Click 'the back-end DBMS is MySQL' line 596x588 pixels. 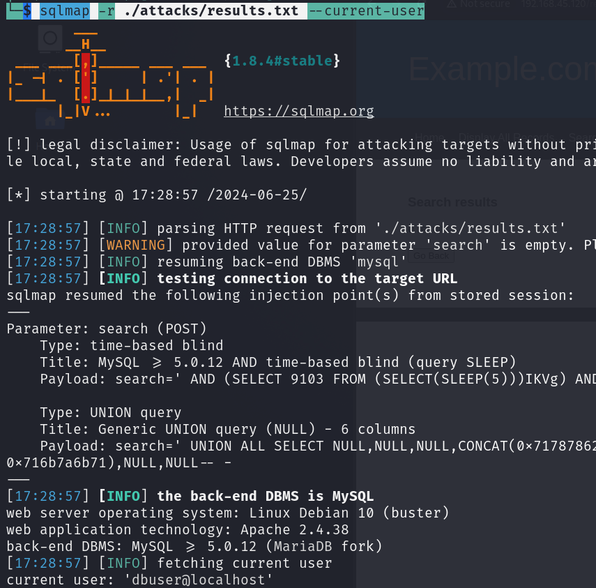(266, 496)
